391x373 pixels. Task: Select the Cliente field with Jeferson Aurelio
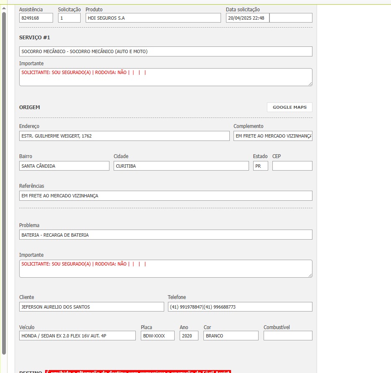[x=91, y=307]
